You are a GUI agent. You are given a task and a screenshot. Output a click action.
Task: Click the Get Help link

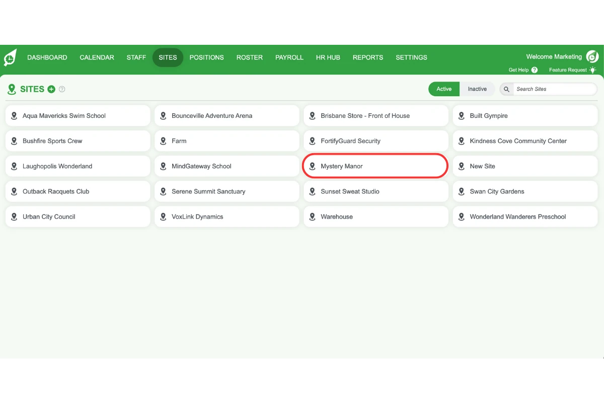coord(518,70)
